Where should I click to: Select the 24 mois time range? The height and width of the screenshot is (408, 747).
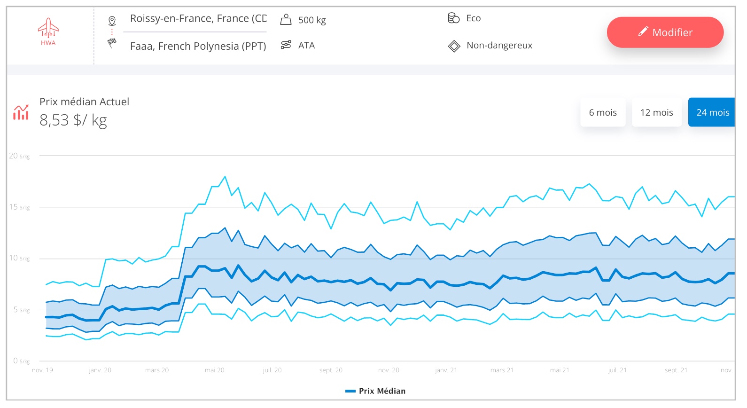(711, 112)
